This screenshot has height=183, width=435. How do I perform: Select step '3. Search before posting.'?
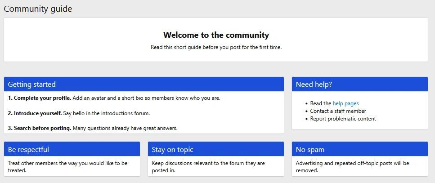(40, 129)
